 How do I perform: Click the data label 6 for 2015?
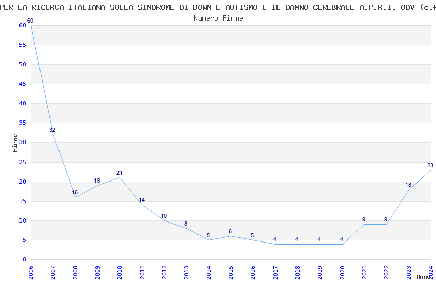pyautogui.click(x=230, y=231)
